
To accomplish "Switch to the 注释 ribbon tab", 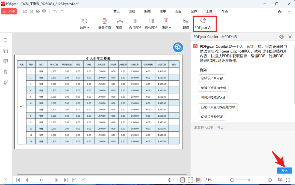I will [132, 11].
